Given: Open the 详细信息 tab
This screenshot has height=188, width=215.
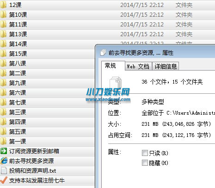Looking at the screenshot, I should pos(166,66).
